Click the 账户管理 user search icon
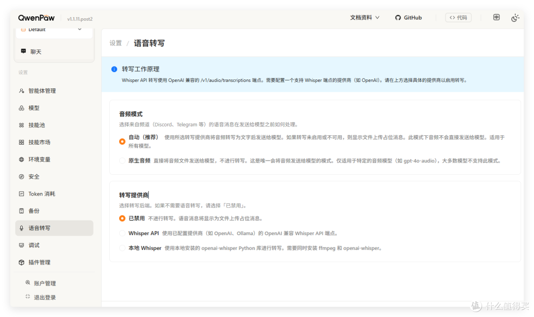 [x=28, y=282]
